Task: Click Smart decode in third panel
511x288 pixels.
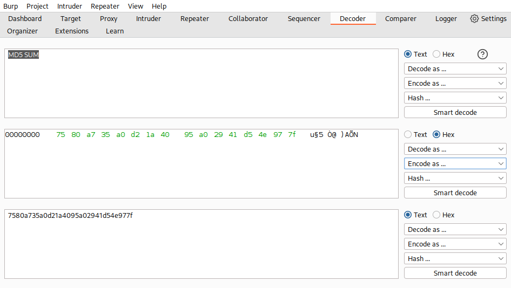Action: pyautogui.click(x=455, y=273)
